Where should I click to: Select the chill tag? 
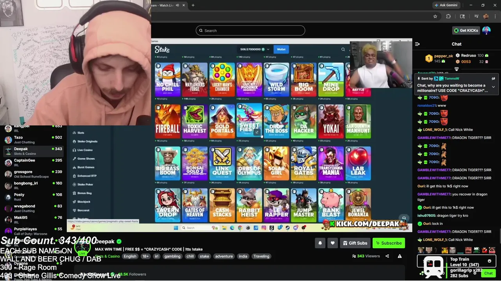(190, 256)
